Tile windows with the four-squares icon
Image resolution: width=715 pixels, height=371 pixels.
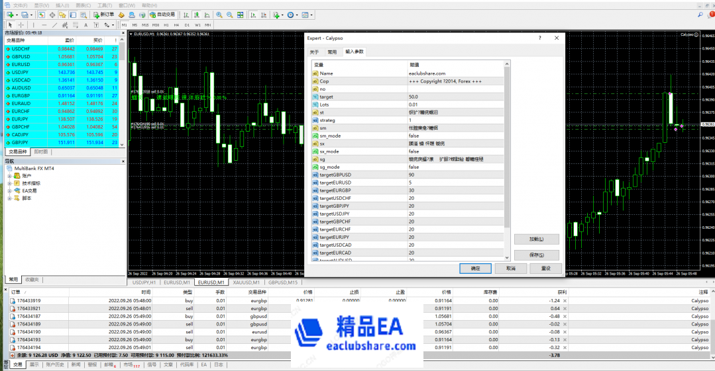click(241, 15)
